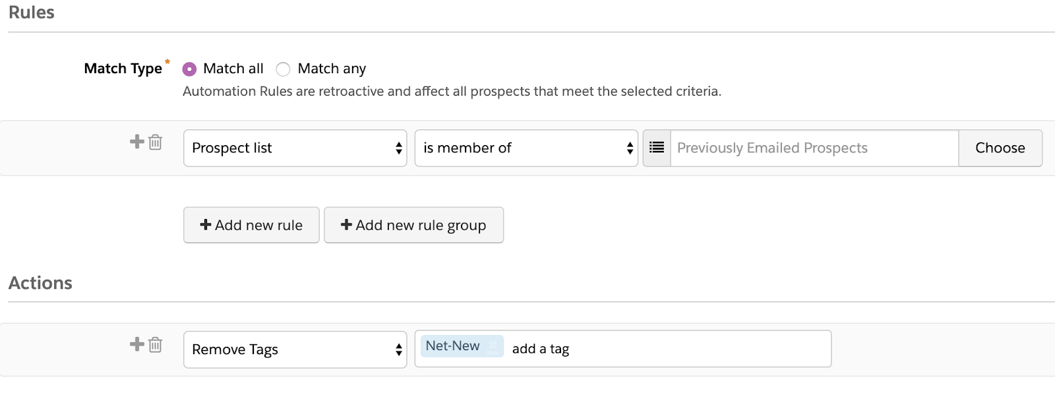Click the plus icon beside Remove Tags action
This screenshot has height=395, width=1055.
[x=136, y=344]
